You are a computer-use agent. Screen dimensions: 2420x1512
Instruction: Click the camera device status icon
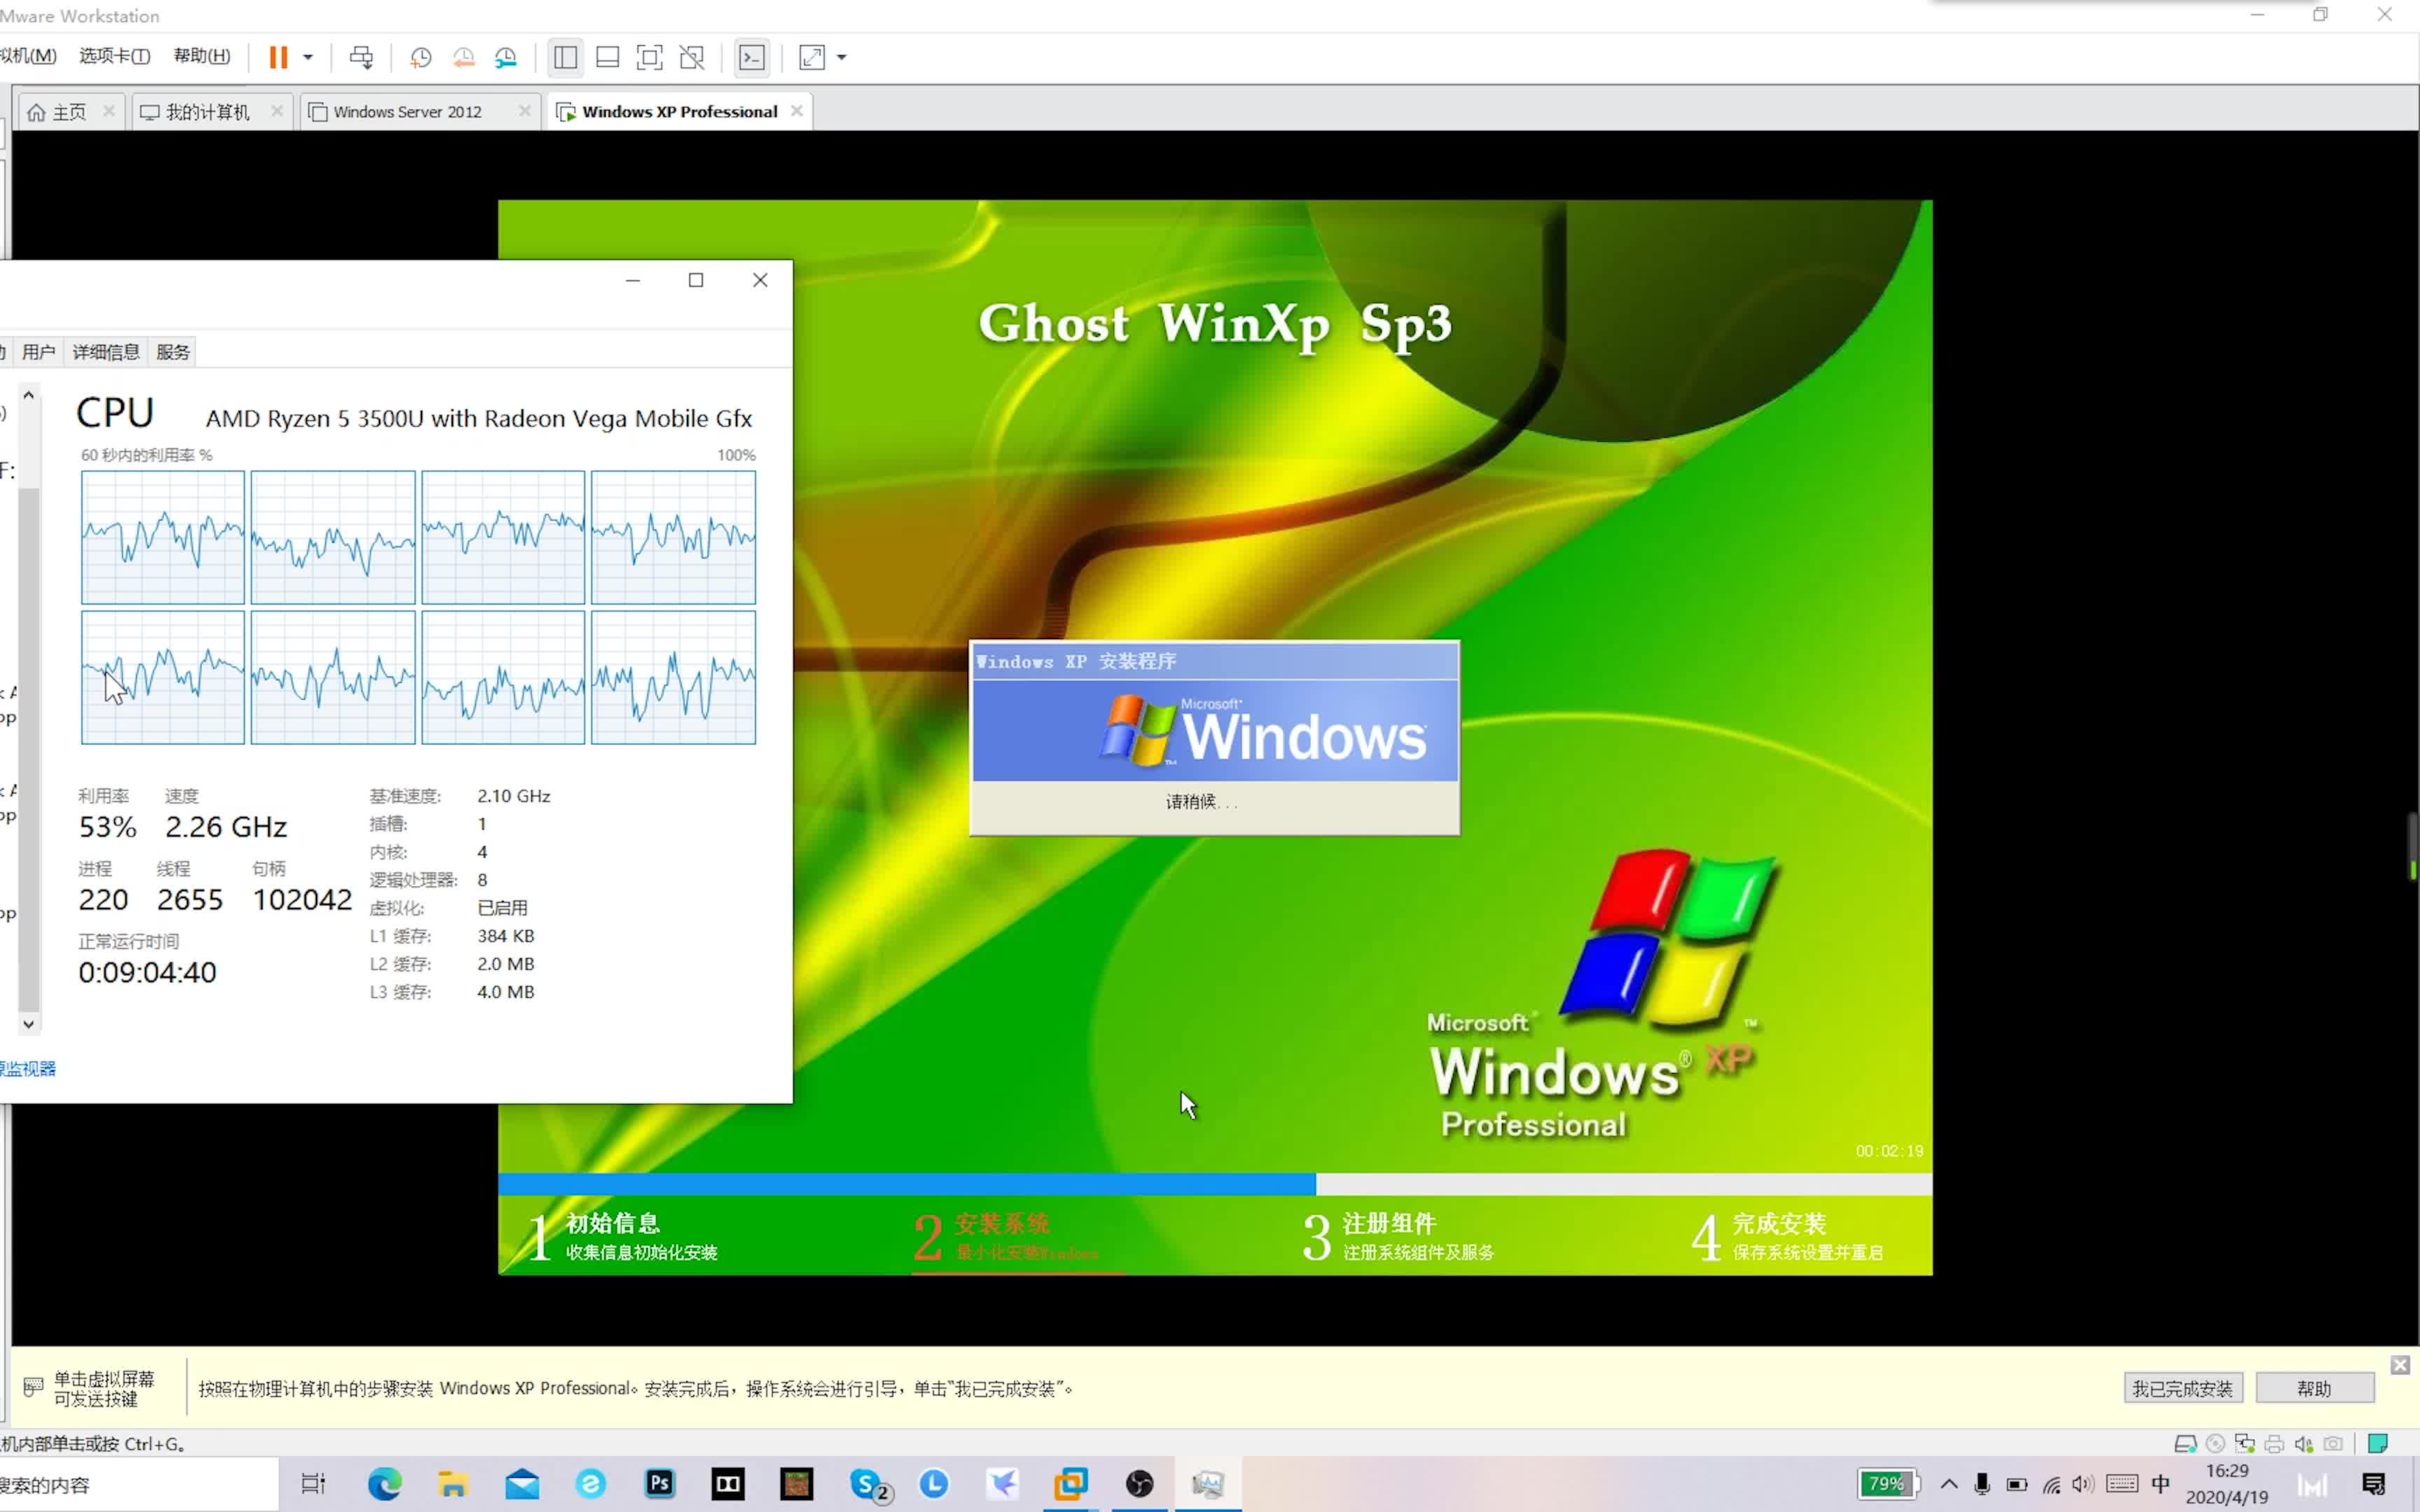[2333, 1444]
